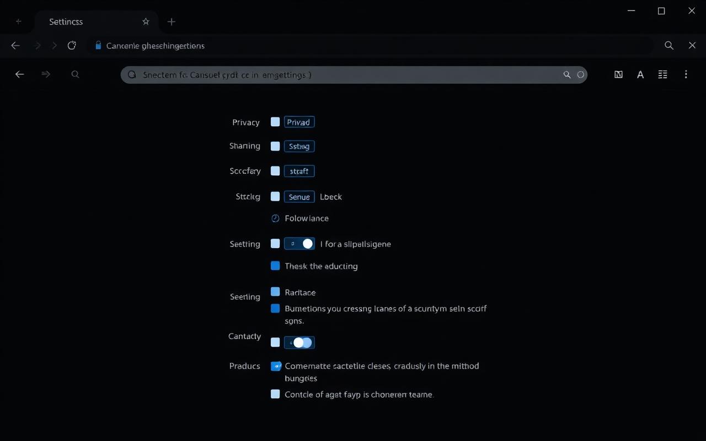Viewport: 706px width, 441px height.
Task: Click the lock icon in address bar
Action: (98, 46)
